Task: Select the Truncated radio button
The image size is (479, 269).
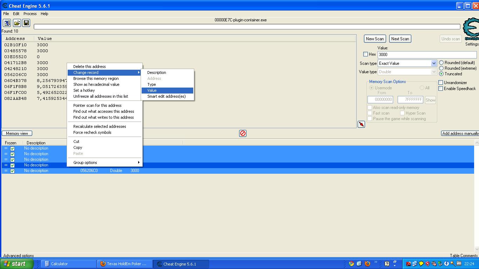Action: (x=441, y=74)
